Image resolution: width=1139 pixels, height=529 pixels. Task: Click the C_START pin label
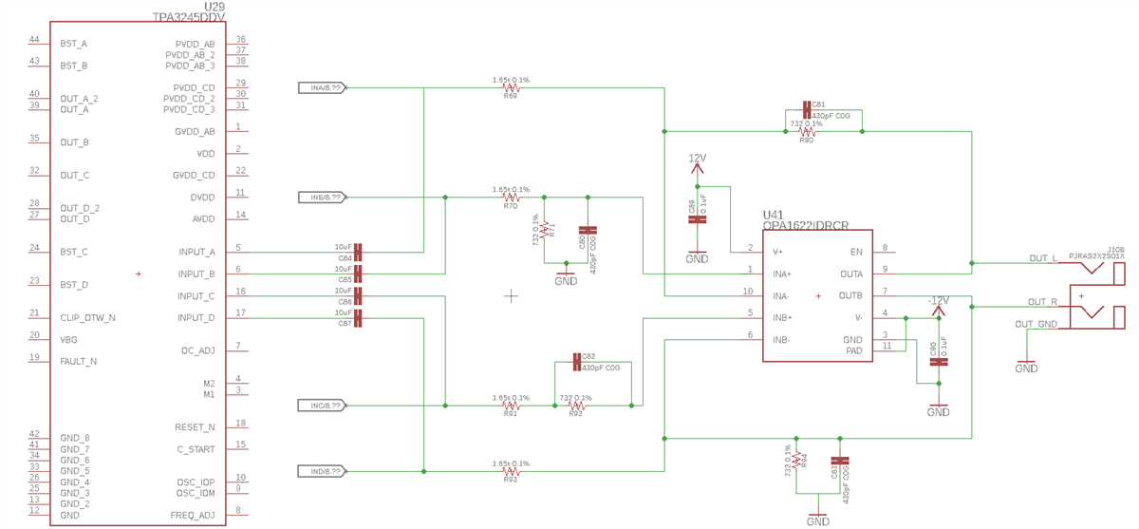[x=196, y=450]
